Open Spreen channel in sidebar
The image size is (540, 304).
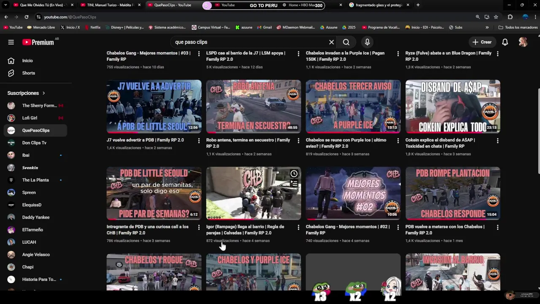click(35, 193)
